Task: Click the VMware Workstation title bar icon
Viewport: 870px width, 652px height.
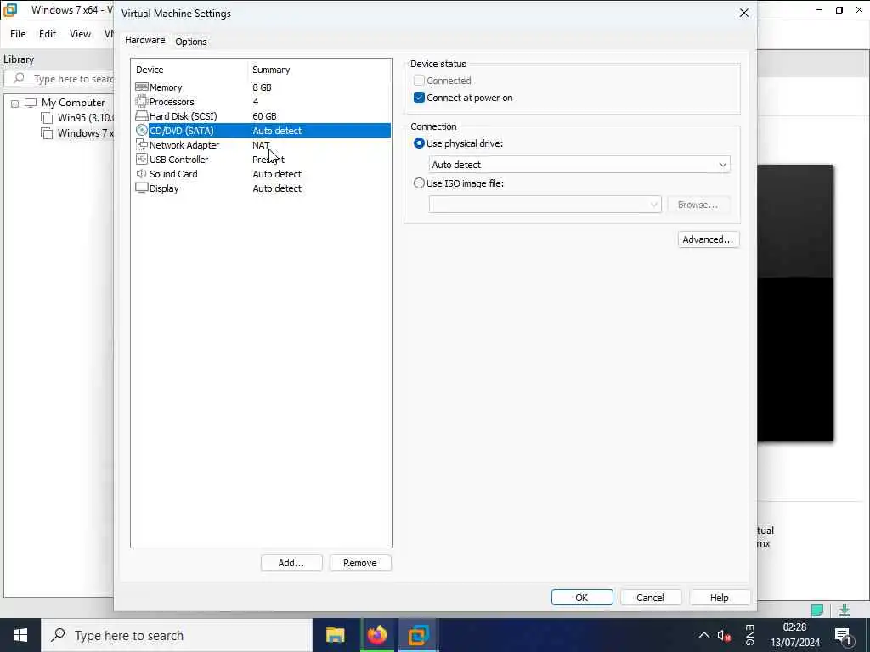Action: [x=10, y=10]
